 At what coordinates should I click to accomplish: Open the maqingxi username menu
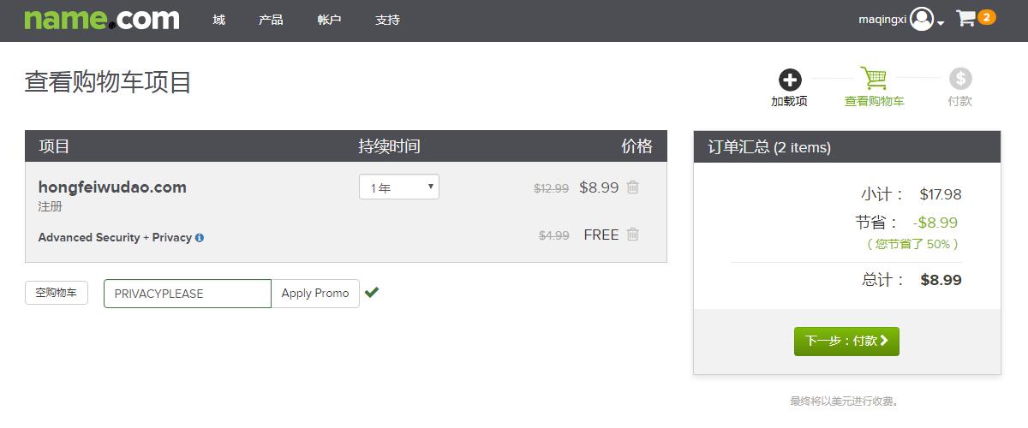coord(882,20)
